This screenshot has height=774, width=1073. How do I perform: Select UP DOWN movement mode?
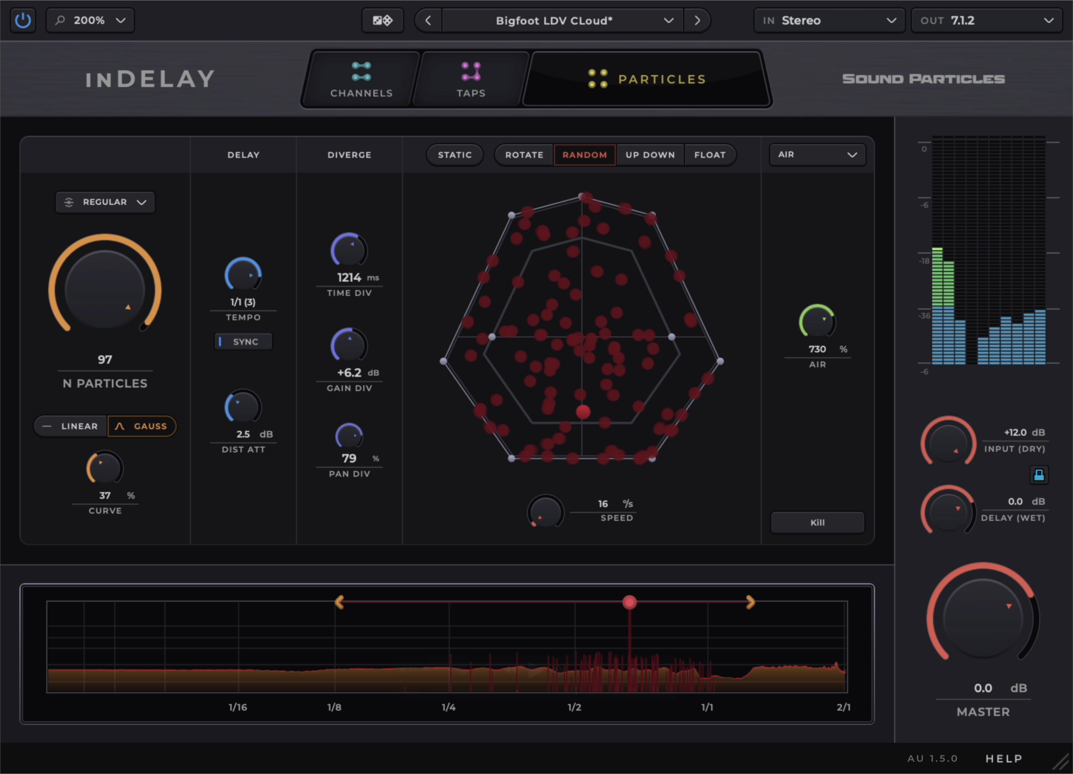650,155
